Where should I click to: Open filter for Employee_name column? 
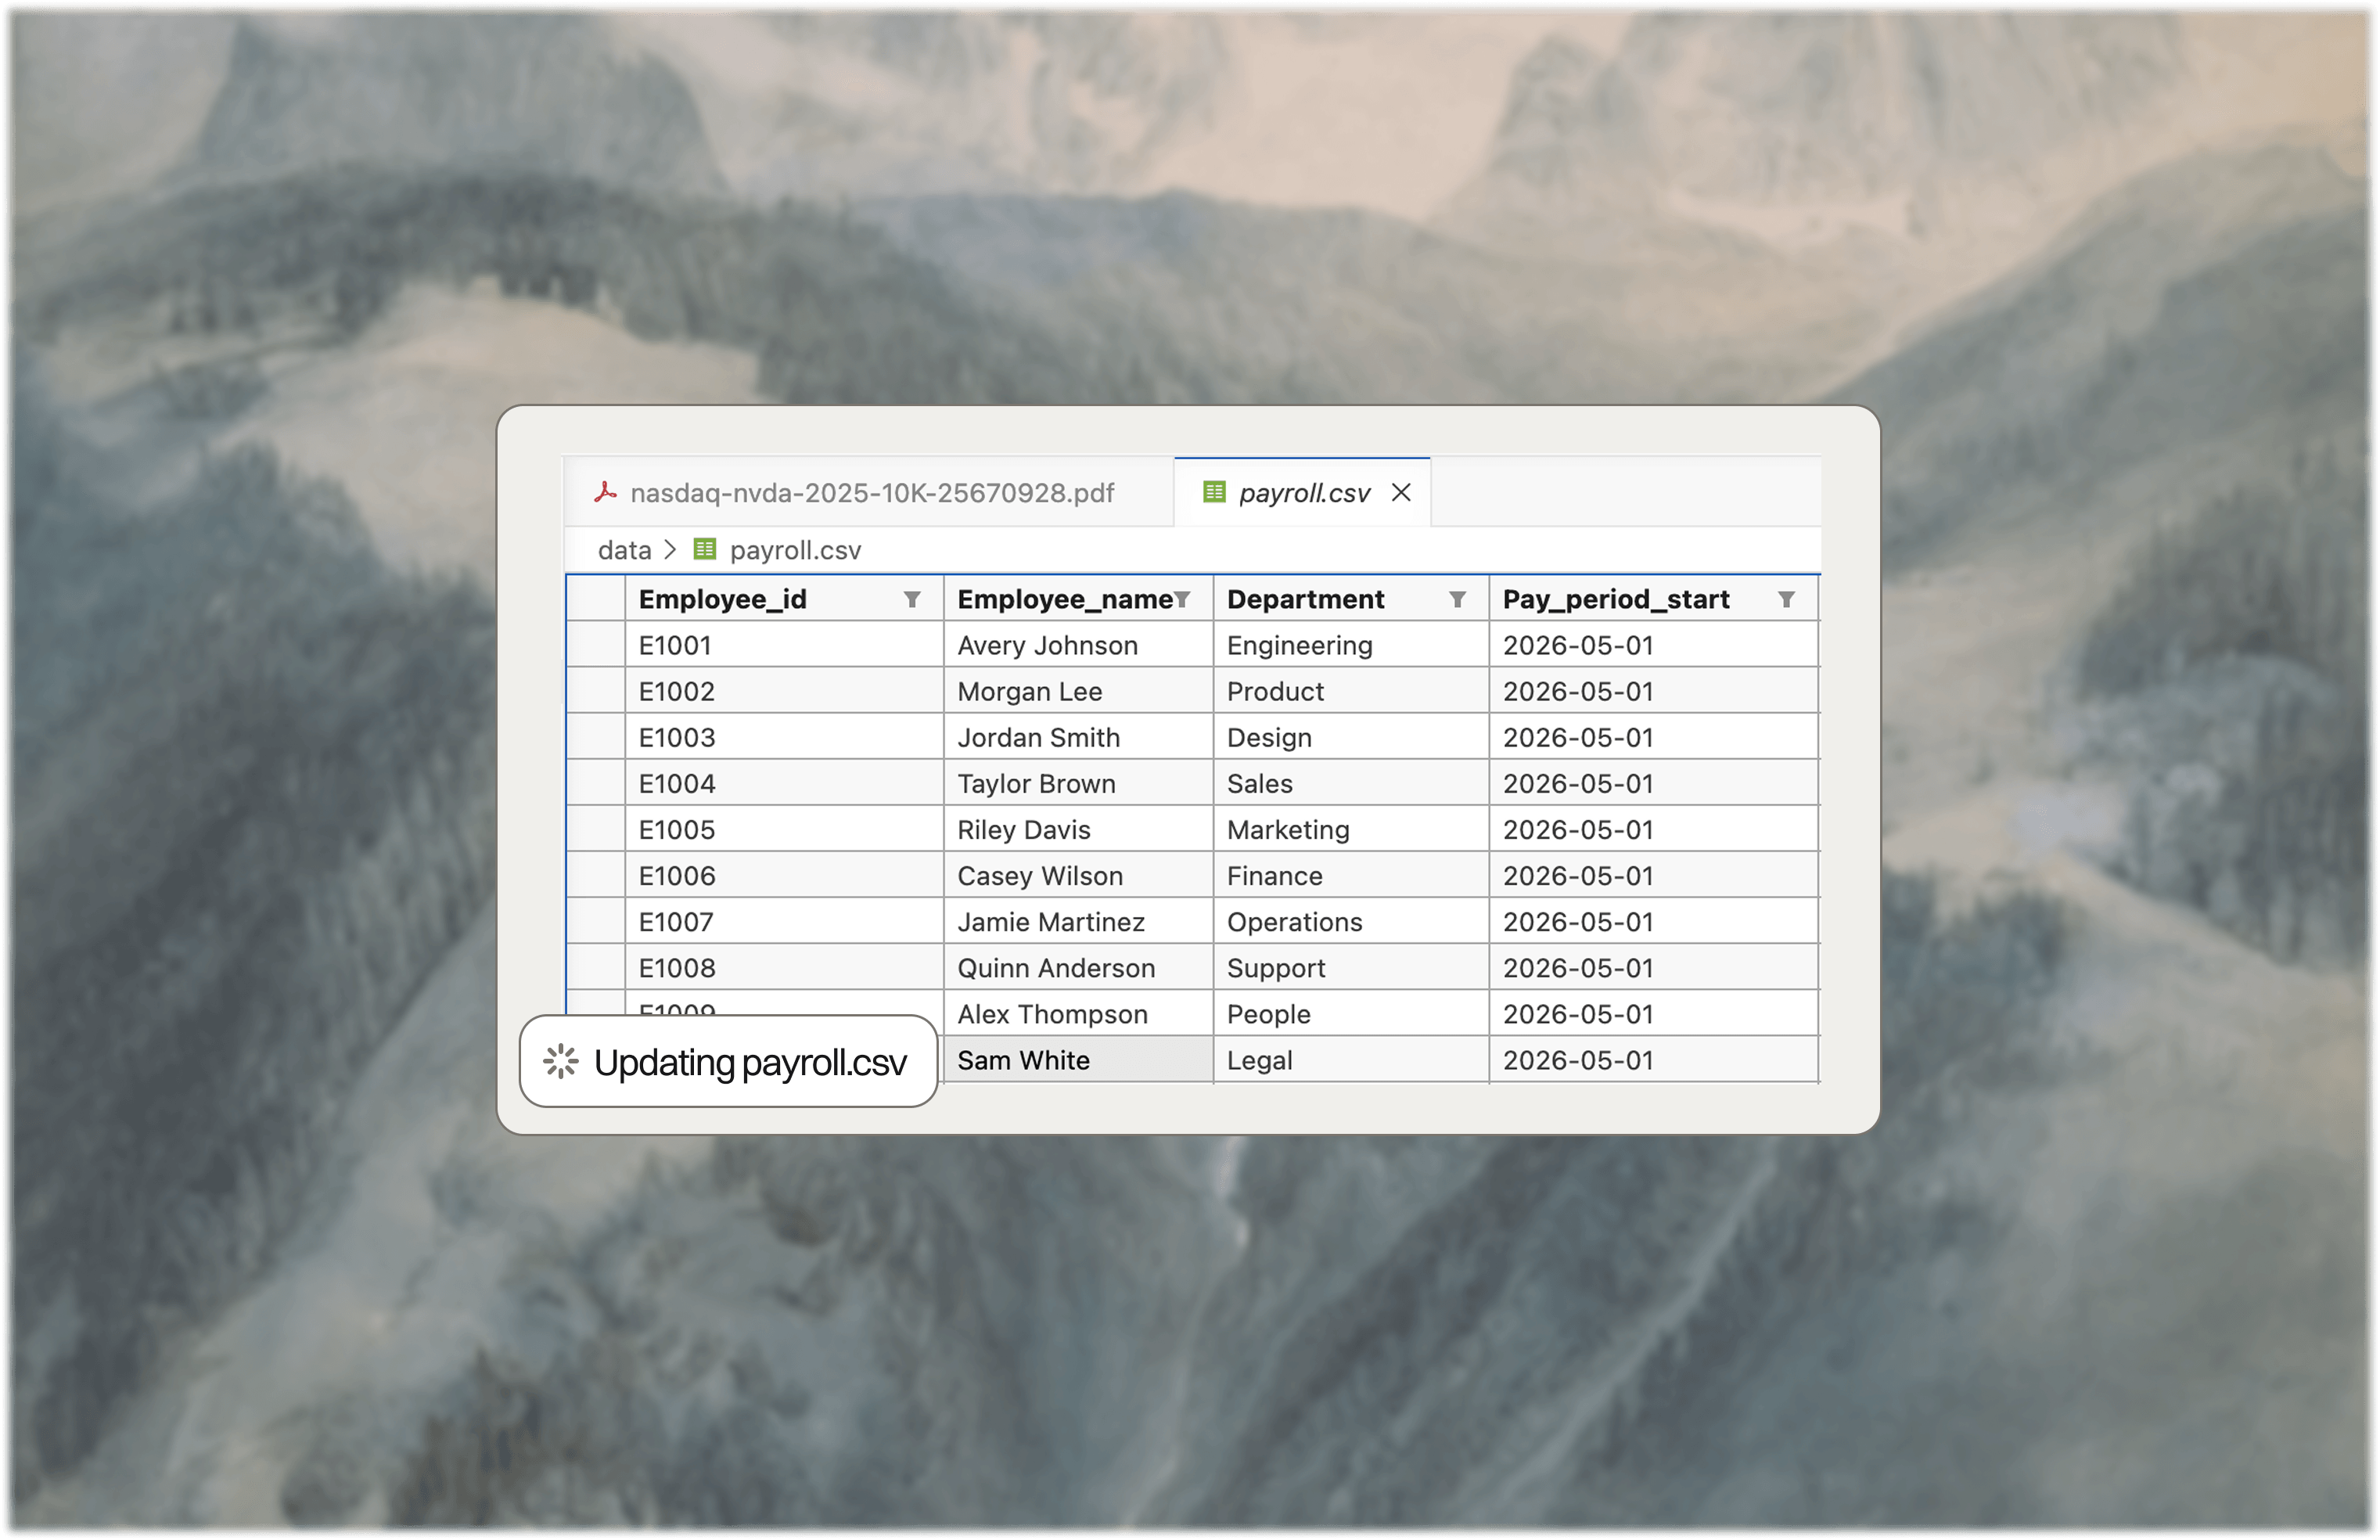click(x=1182, y=600)
